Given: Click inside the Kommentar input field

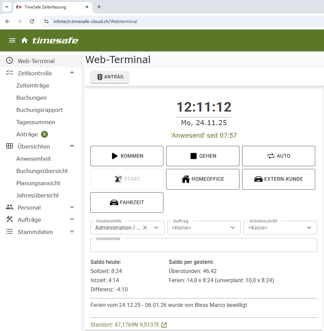Looking at the screenshot, I should pyautogui.click(x=204, y=245).
